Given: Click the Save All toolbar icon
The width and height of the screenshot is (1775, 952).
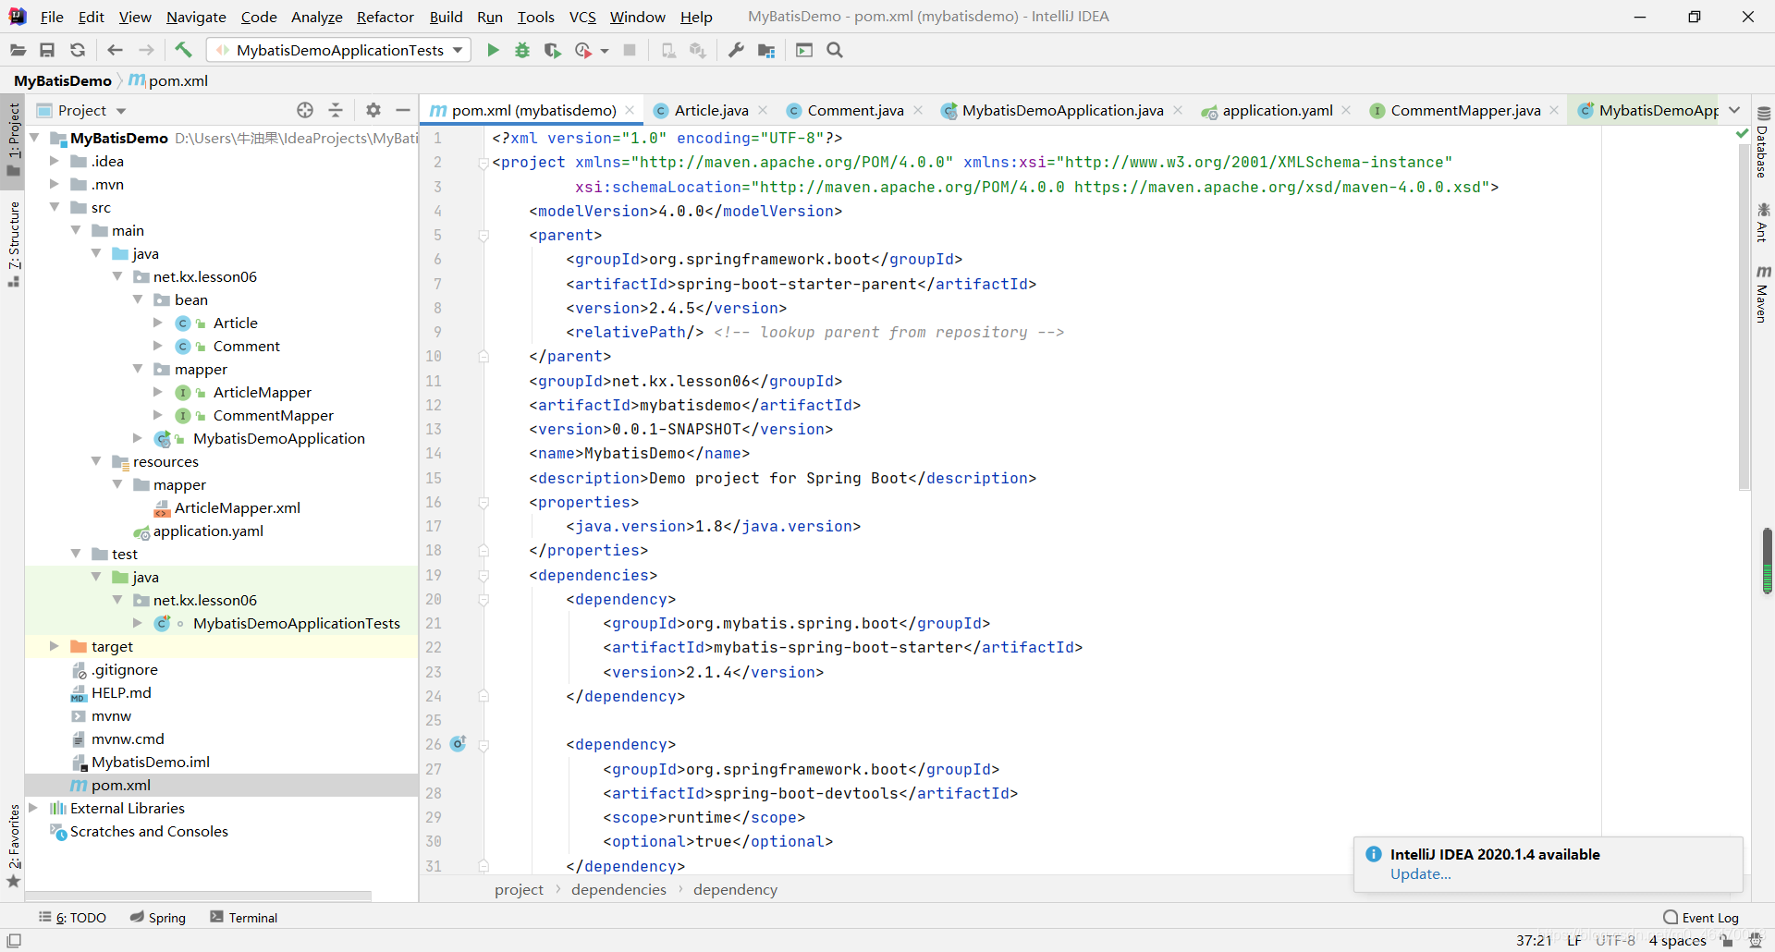Looking at the screenshot, I should 47,50.
